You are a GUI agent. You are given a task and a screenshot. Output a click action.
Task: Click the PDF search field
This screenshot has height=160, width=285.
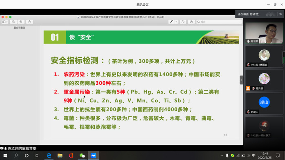coord(219,22)
